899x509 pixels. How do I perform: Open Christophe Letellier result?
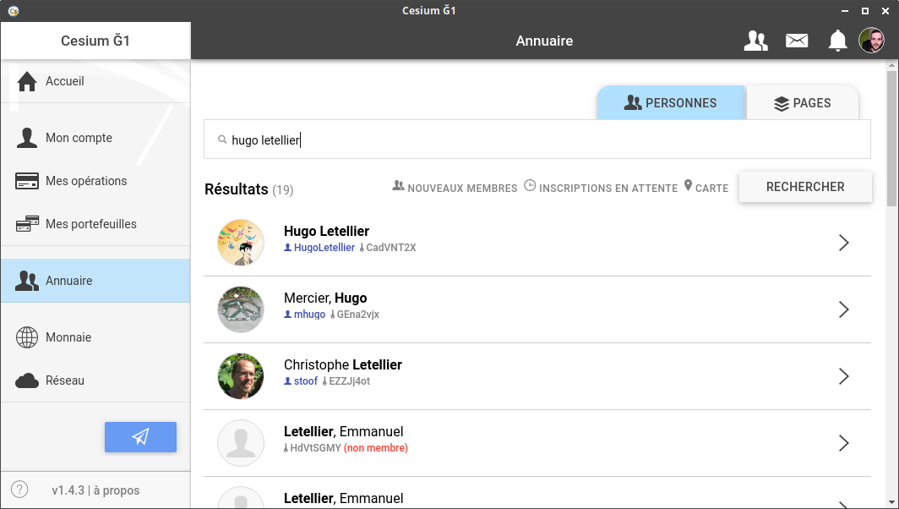(x=537, y=376)
